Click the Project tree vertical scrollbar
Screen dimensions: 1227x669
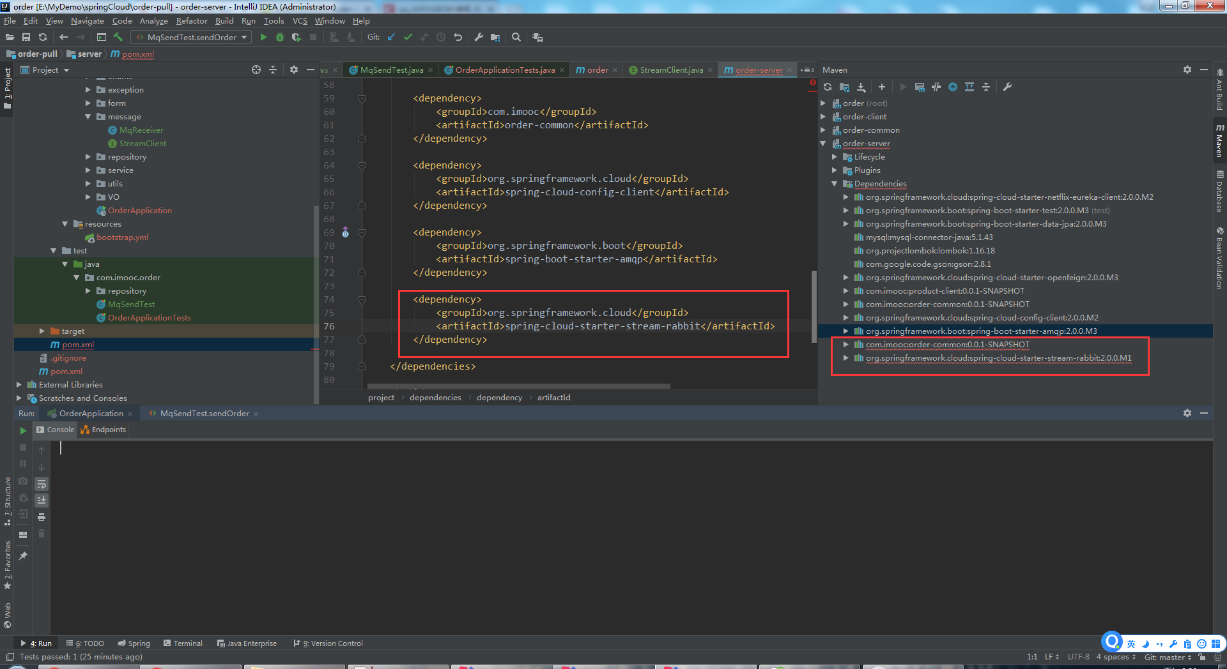tap(316, 304)
